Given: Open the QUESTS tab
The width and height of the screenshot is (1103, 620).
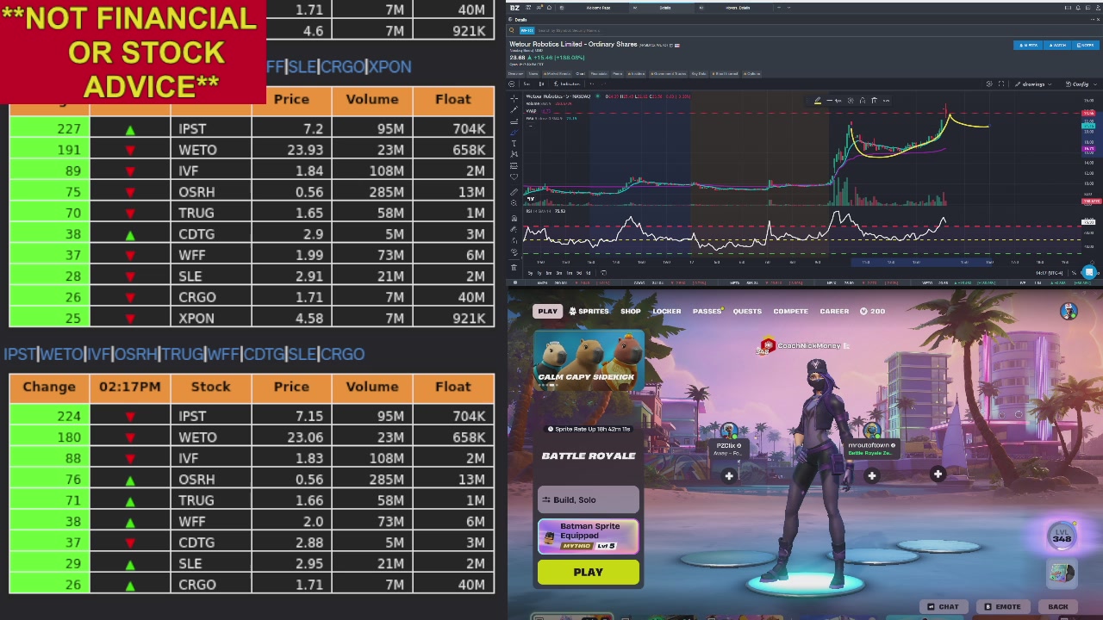Looking at the screenshot, I should coord(747,311).
